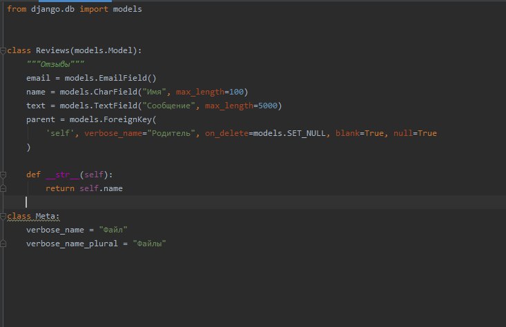This screenshot has width=506, height=327.
Task: Click the docstring "Отзывы"
Action: 55,64
